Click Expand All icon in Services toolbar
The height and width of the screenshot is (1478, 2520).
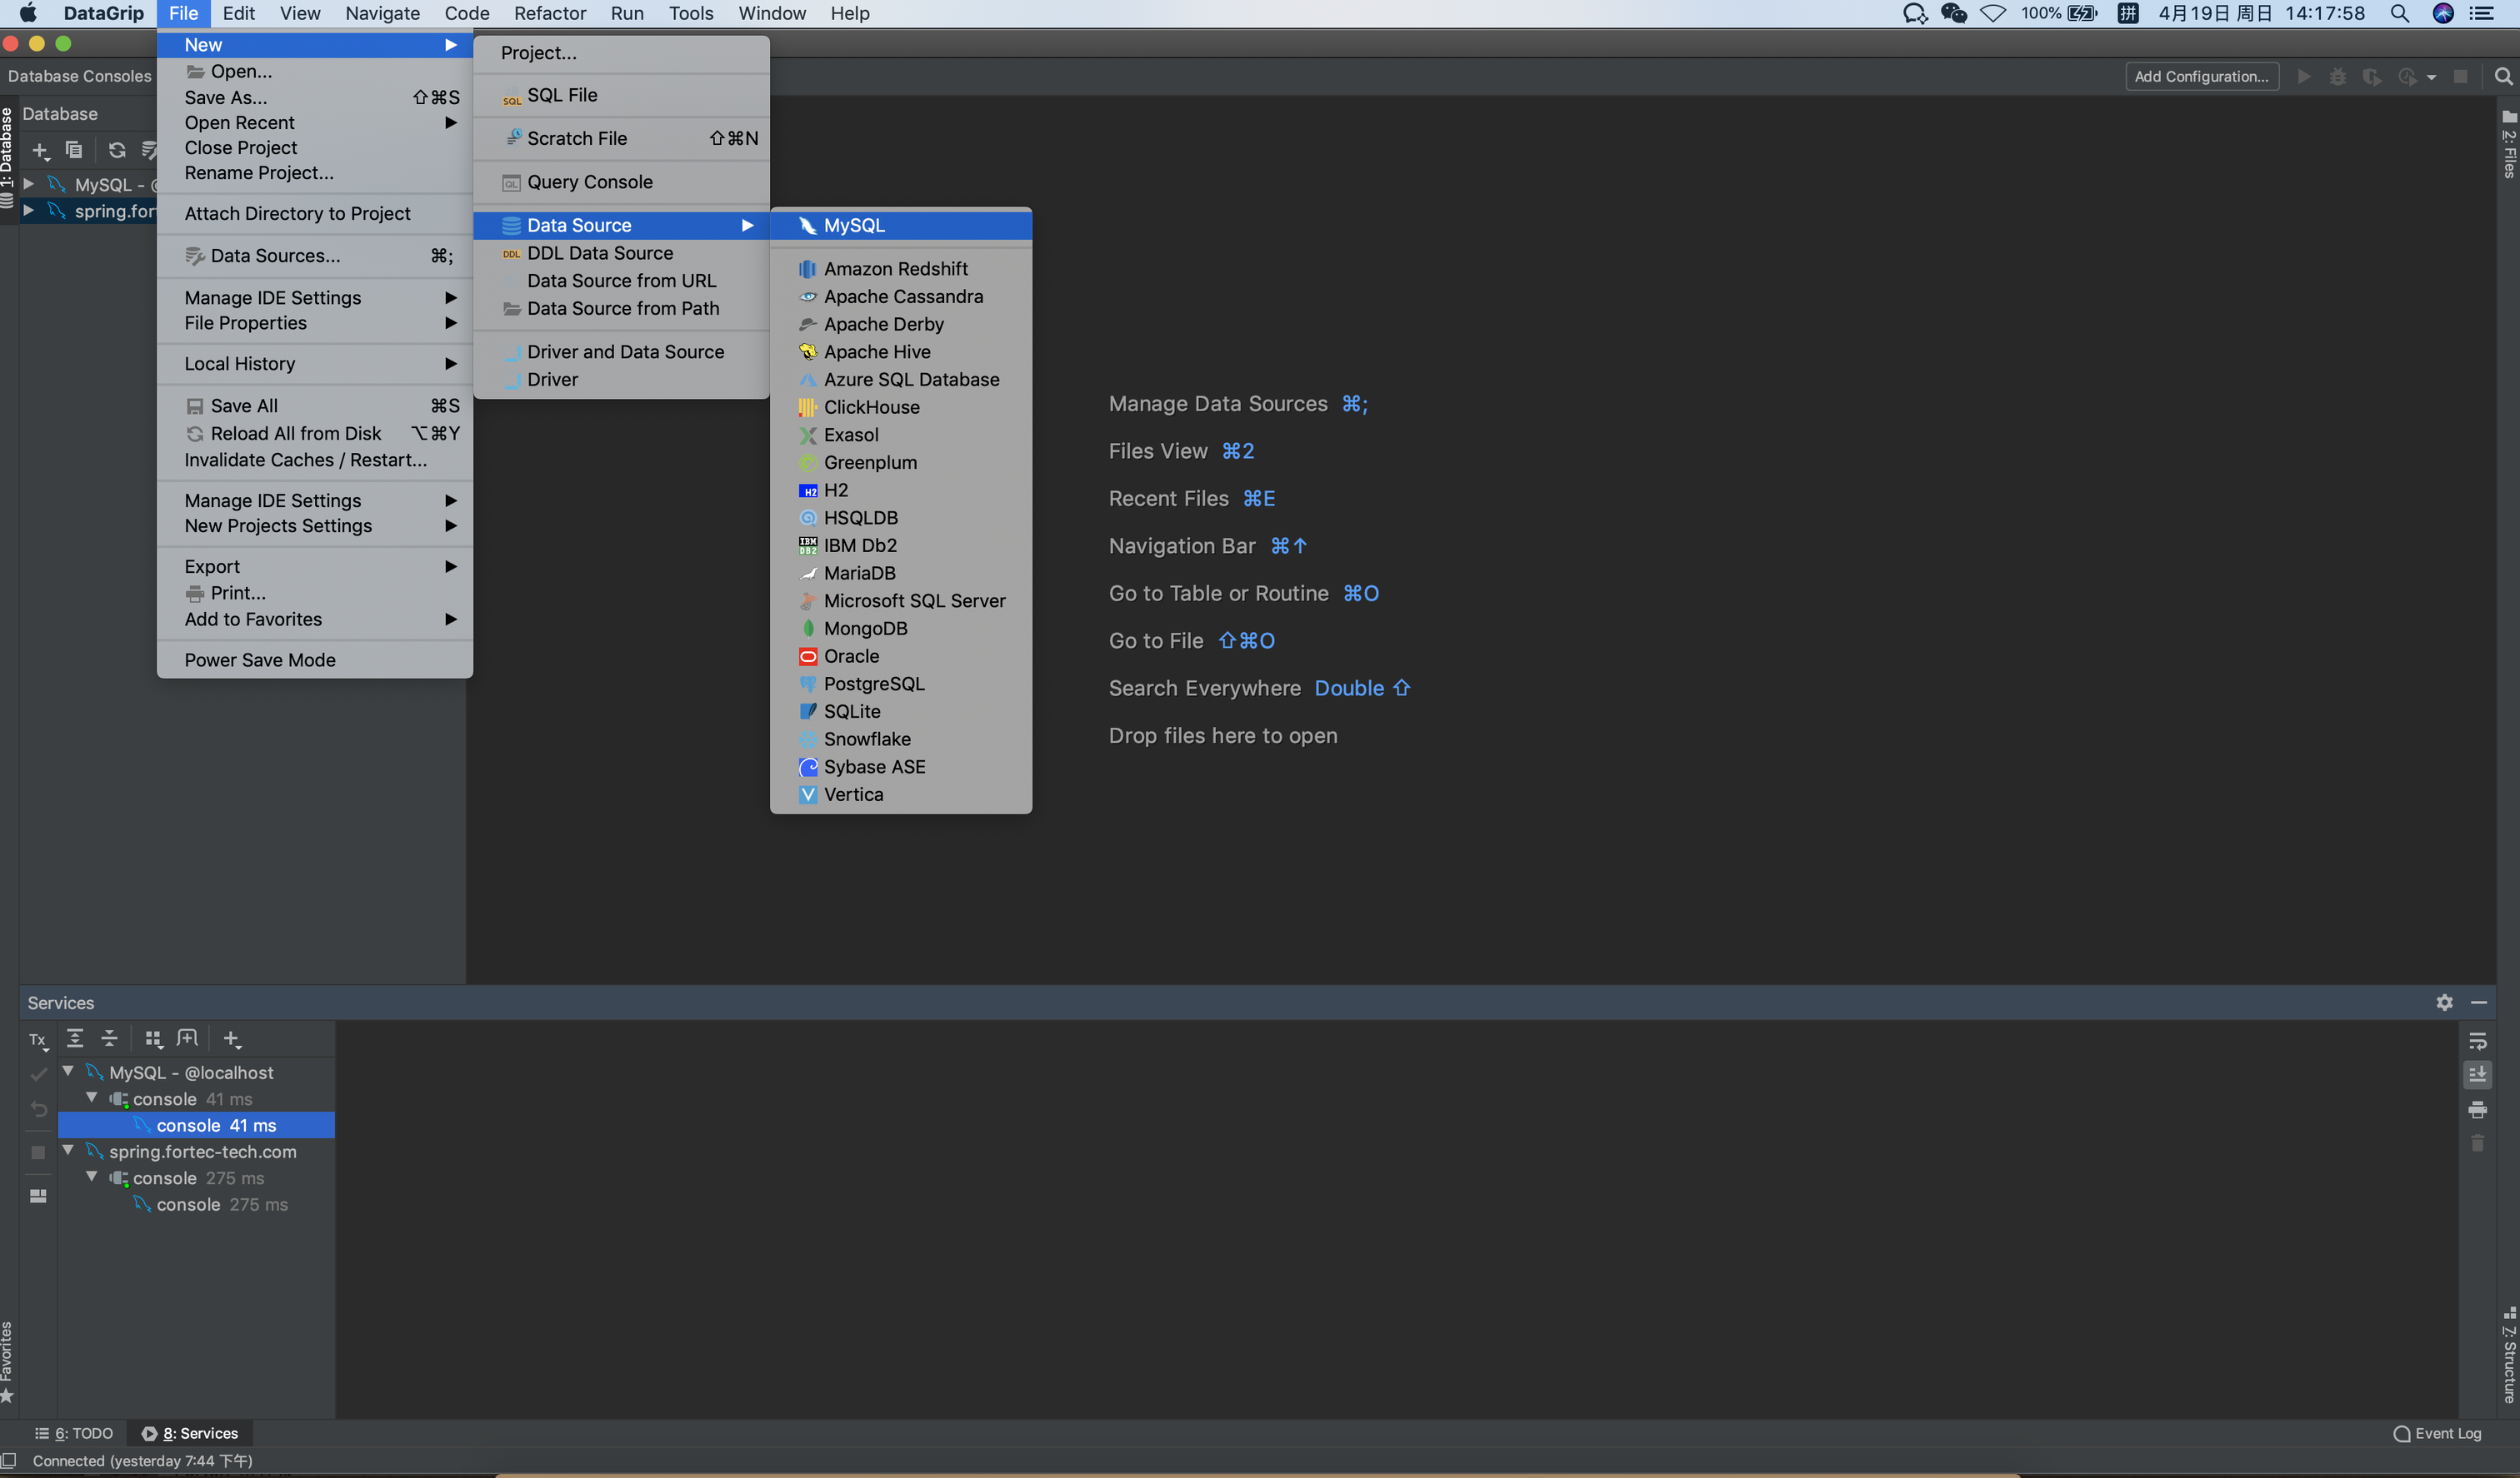point(75,1038)
